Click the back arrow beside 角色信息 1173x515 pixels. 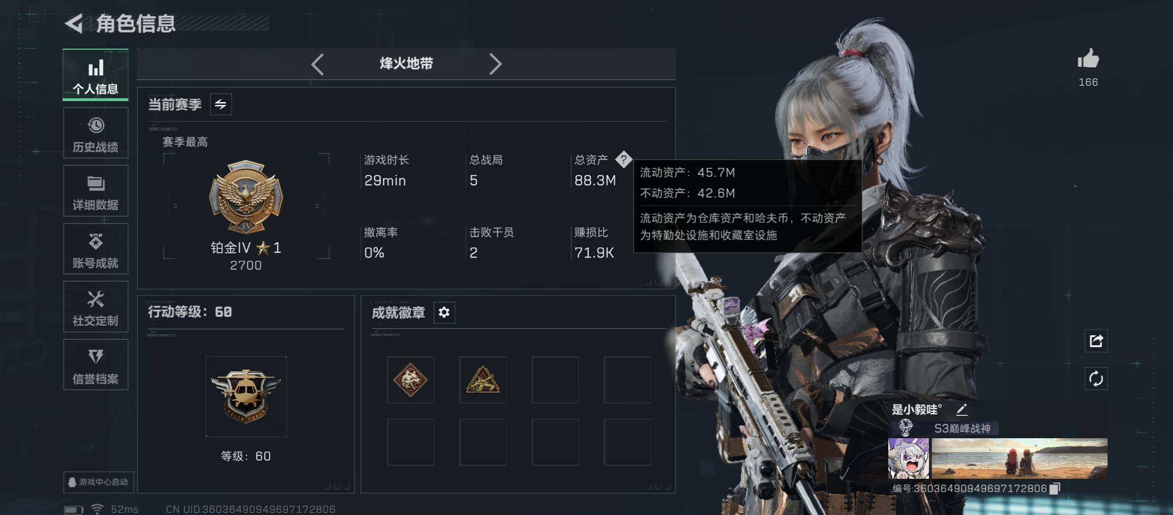tap(74, 23)
